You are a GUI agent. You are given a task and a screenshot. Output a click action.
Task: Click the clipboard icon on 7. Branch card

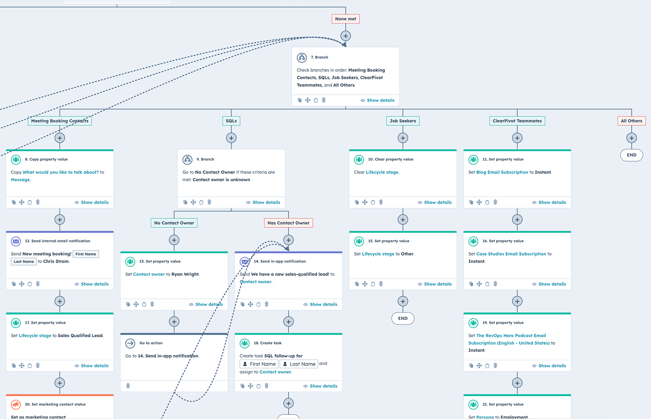click(316, 100)
